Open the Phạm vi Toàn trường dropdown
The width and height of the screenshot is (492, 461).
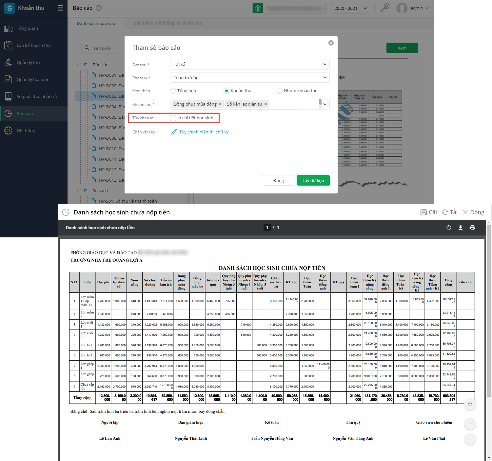tap(250, 77)
